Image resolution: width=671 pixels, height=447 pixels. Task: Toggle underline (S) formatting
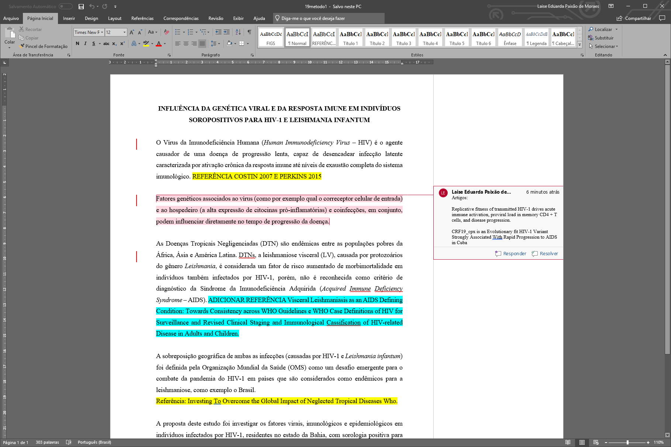click(x=94, y=44)
